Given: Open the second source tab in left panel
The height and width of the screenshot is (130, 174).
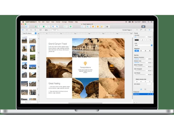Looking at the screenshot, I should [27, 30].
